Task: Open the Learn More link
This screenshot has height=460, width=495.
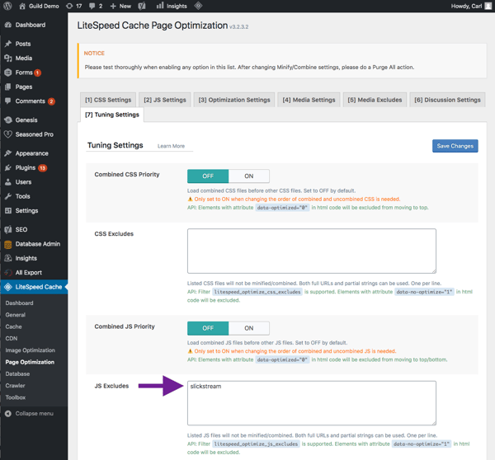Action: (171, 146)
